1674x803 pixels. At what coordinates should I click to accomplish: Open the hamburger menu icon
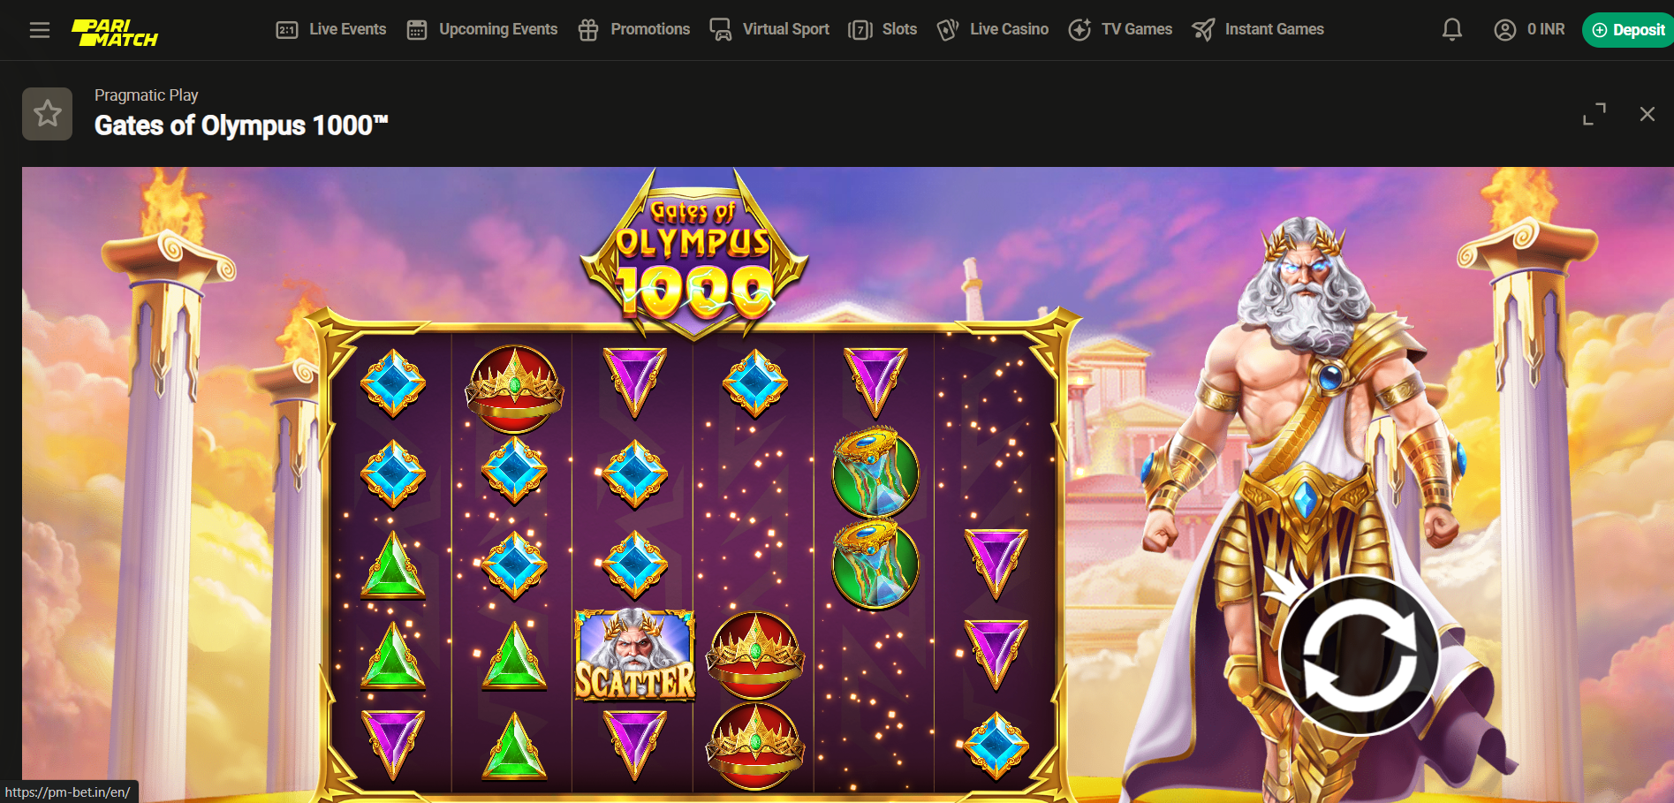40,30
